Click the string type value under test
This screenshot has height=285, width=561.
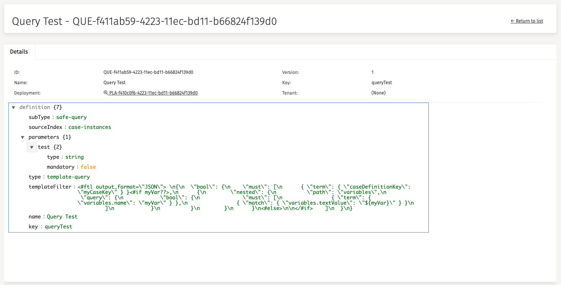tap(74, 157)
